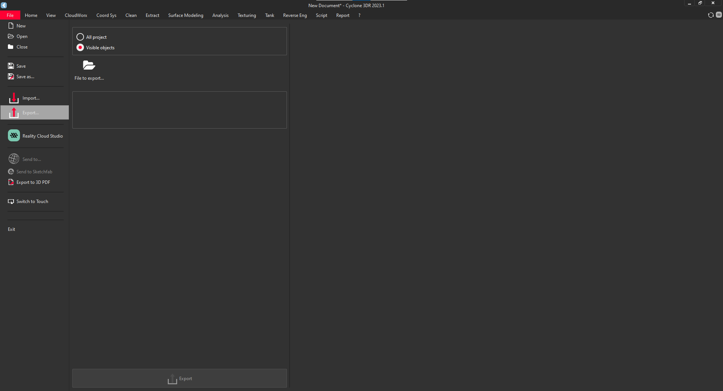Click the Export red arrow icon

pyautogui.click(x=14, y=113)
